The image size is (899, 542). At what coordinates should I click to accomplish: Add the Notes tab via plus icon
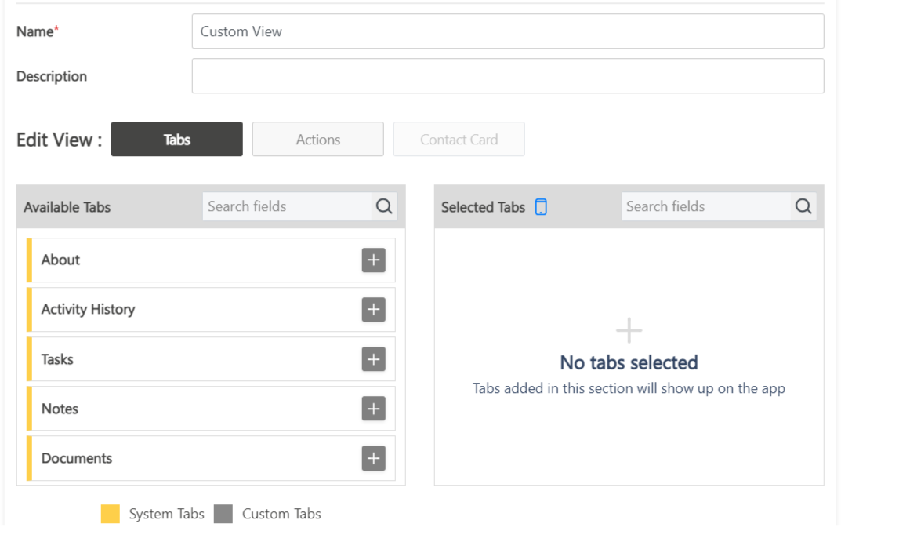(x=373, y=409)
